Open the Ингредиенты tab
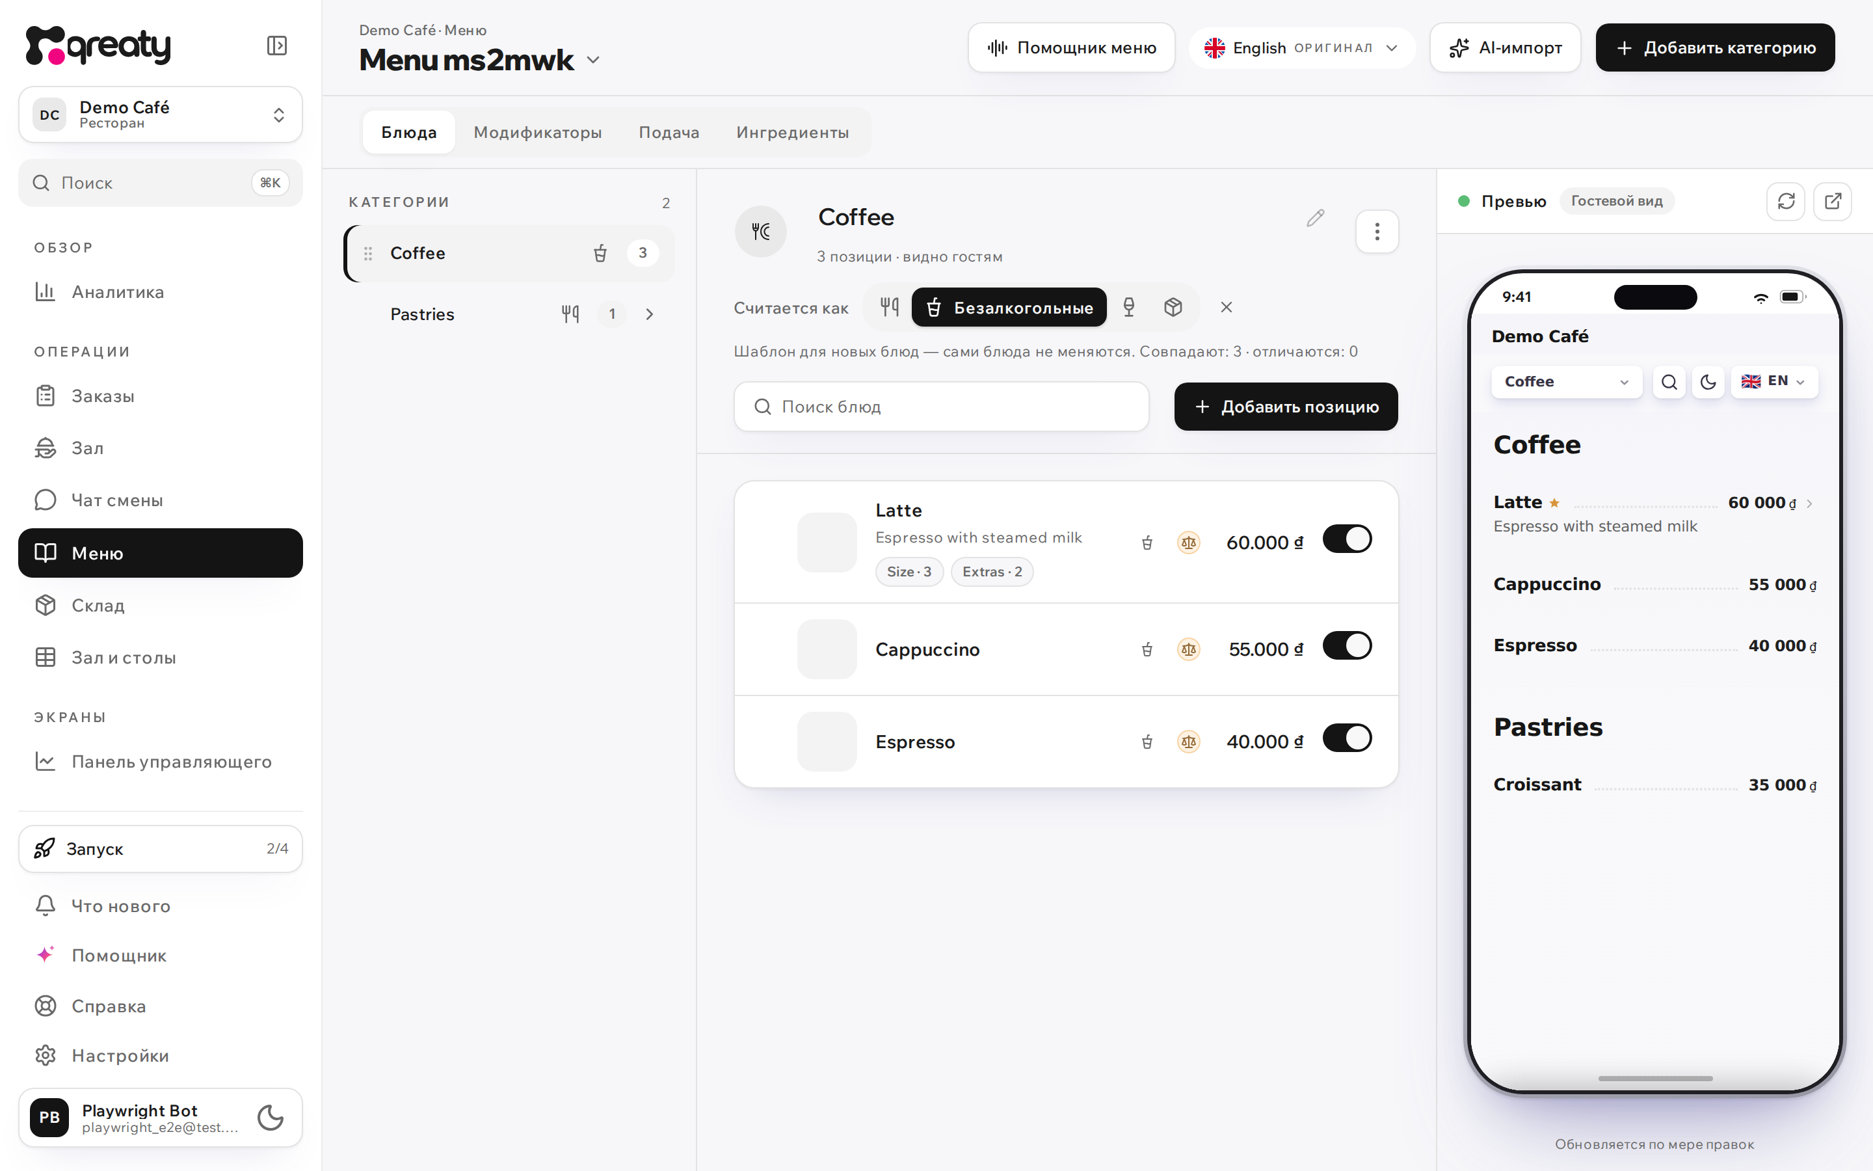Viewport: 1873px width, 1171px height. click(791, 133)
